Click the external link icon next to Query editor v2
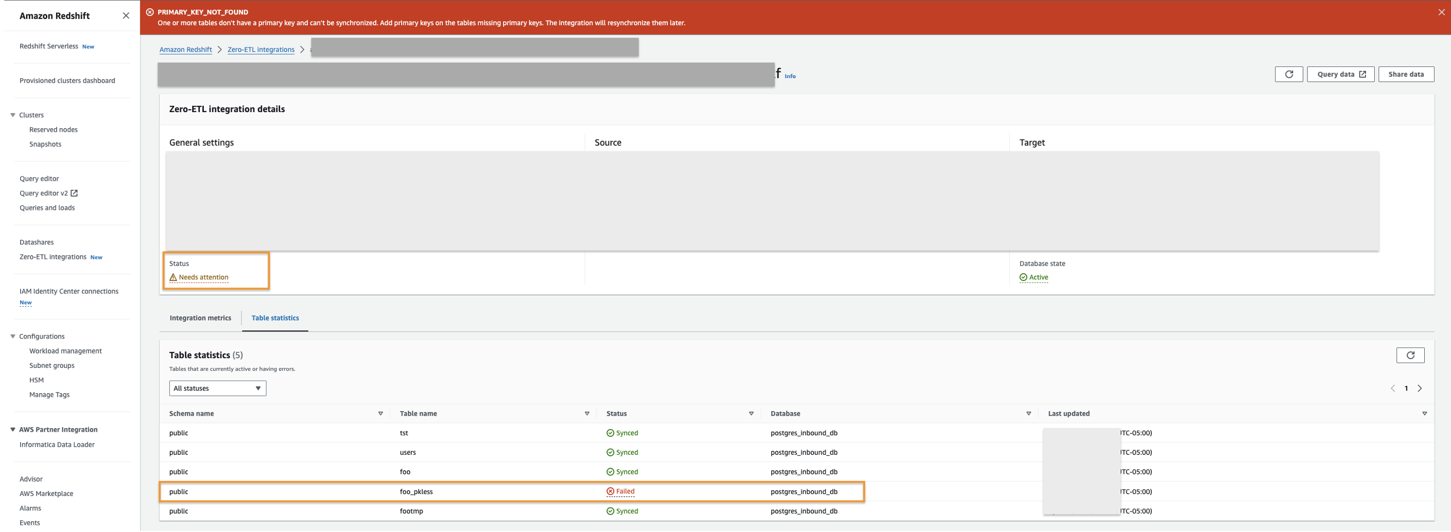Screen dimensions: 1451x532 click(74, 193)
